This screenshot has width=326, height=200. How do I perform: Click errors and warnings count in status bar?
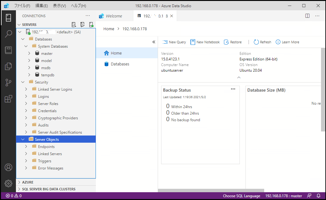[x=14, y=196]
